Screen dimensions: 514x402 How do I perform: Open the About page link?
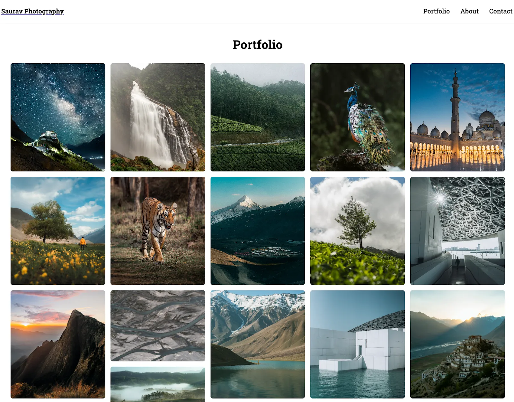[469, 11]
